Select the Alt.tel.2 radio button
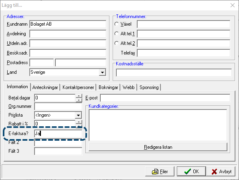 click(x=116, y=43)
